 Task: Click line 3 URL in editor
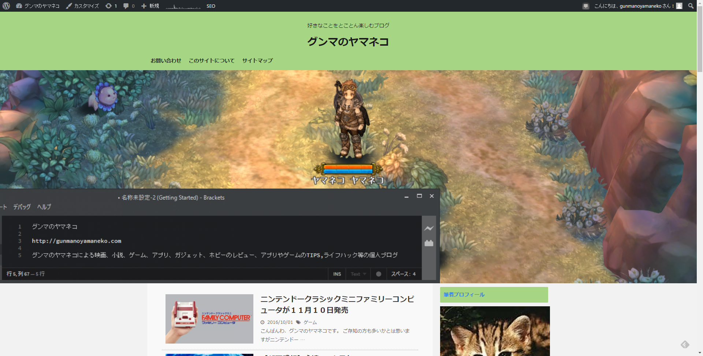coord(77,241)
